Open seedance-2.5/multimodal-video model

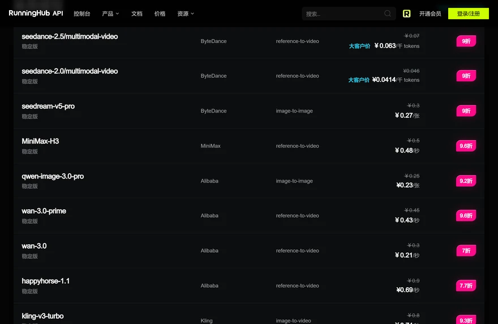70,37
